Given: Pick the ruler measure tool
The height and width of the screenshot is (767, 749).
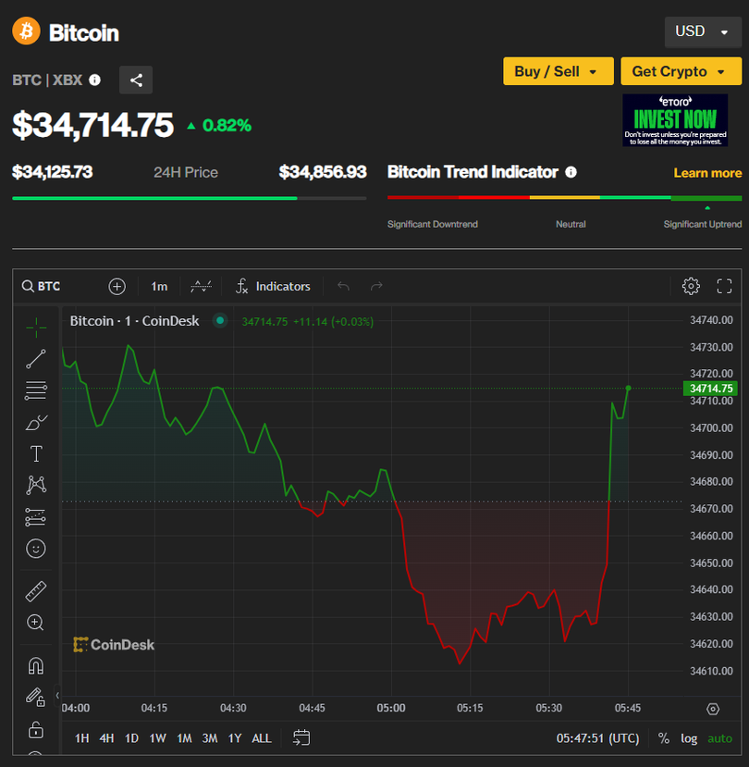Looking at the screenshot, I should coord(36,591).
